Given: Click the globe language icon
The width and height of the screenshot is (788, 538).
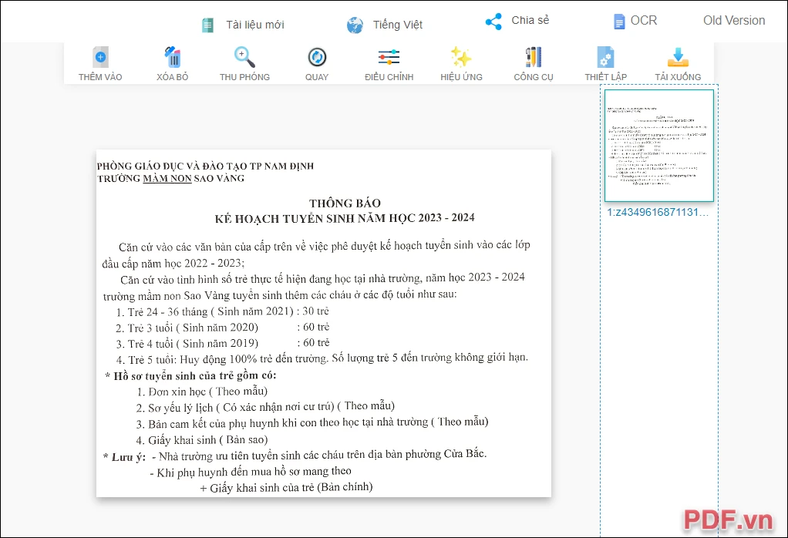Looking at the screenshot, I should pos(355,25).
